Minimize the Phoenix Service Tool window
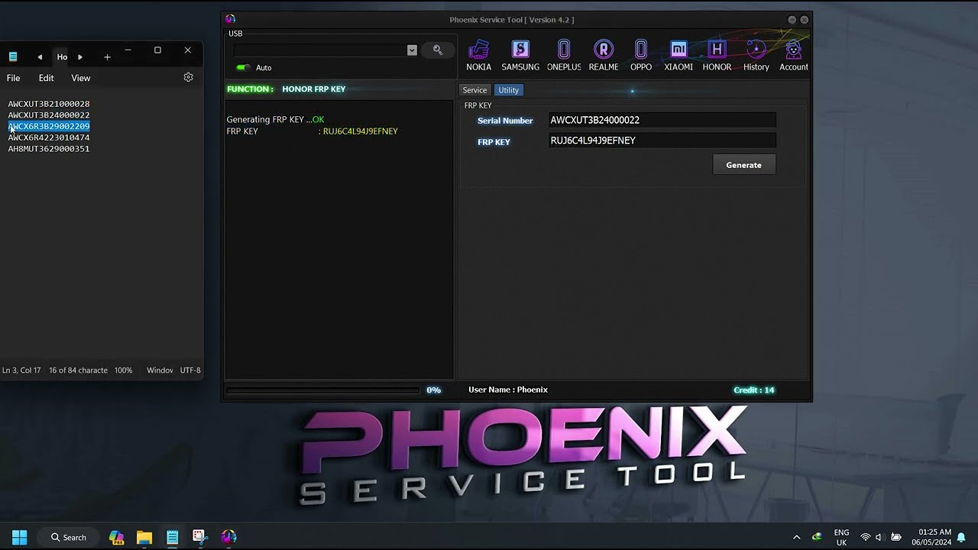978x550 pixels. pyautogui.click(x=792, y=20)
